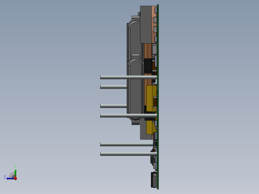The height and width of the screenshot is (194, 259).
Task: Select the gray rectangular block at top of board
Action: pos(146,24)
